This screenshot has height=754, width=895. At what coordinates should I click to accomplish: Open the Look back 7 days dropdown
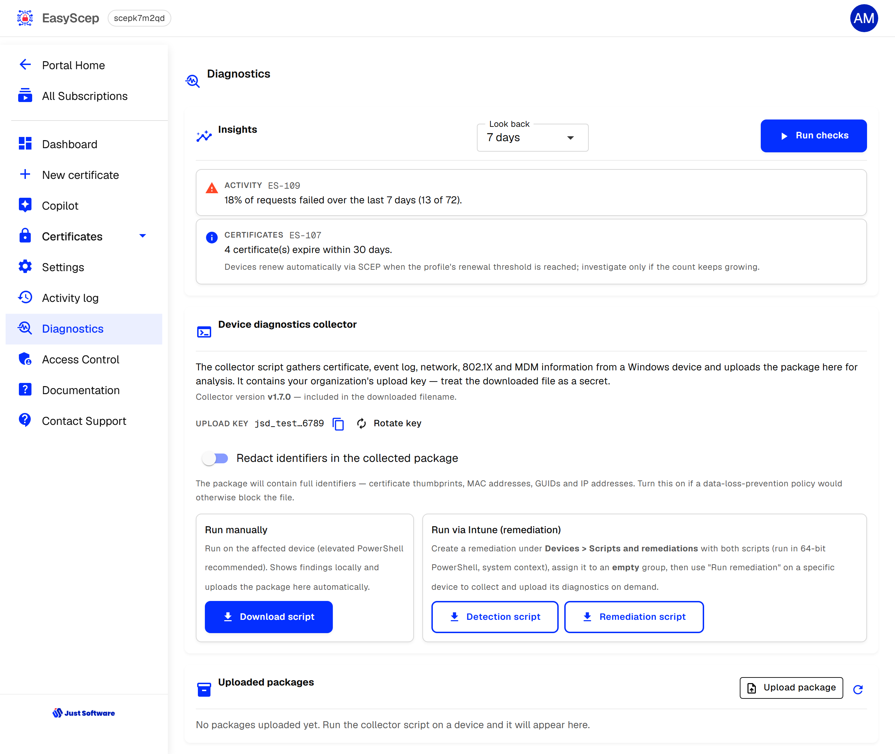click(532, 138)
